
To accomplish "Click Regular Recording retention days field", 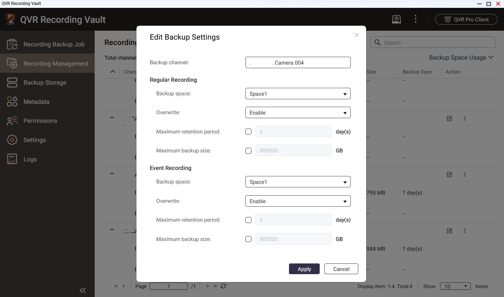I will click(294, 132).
